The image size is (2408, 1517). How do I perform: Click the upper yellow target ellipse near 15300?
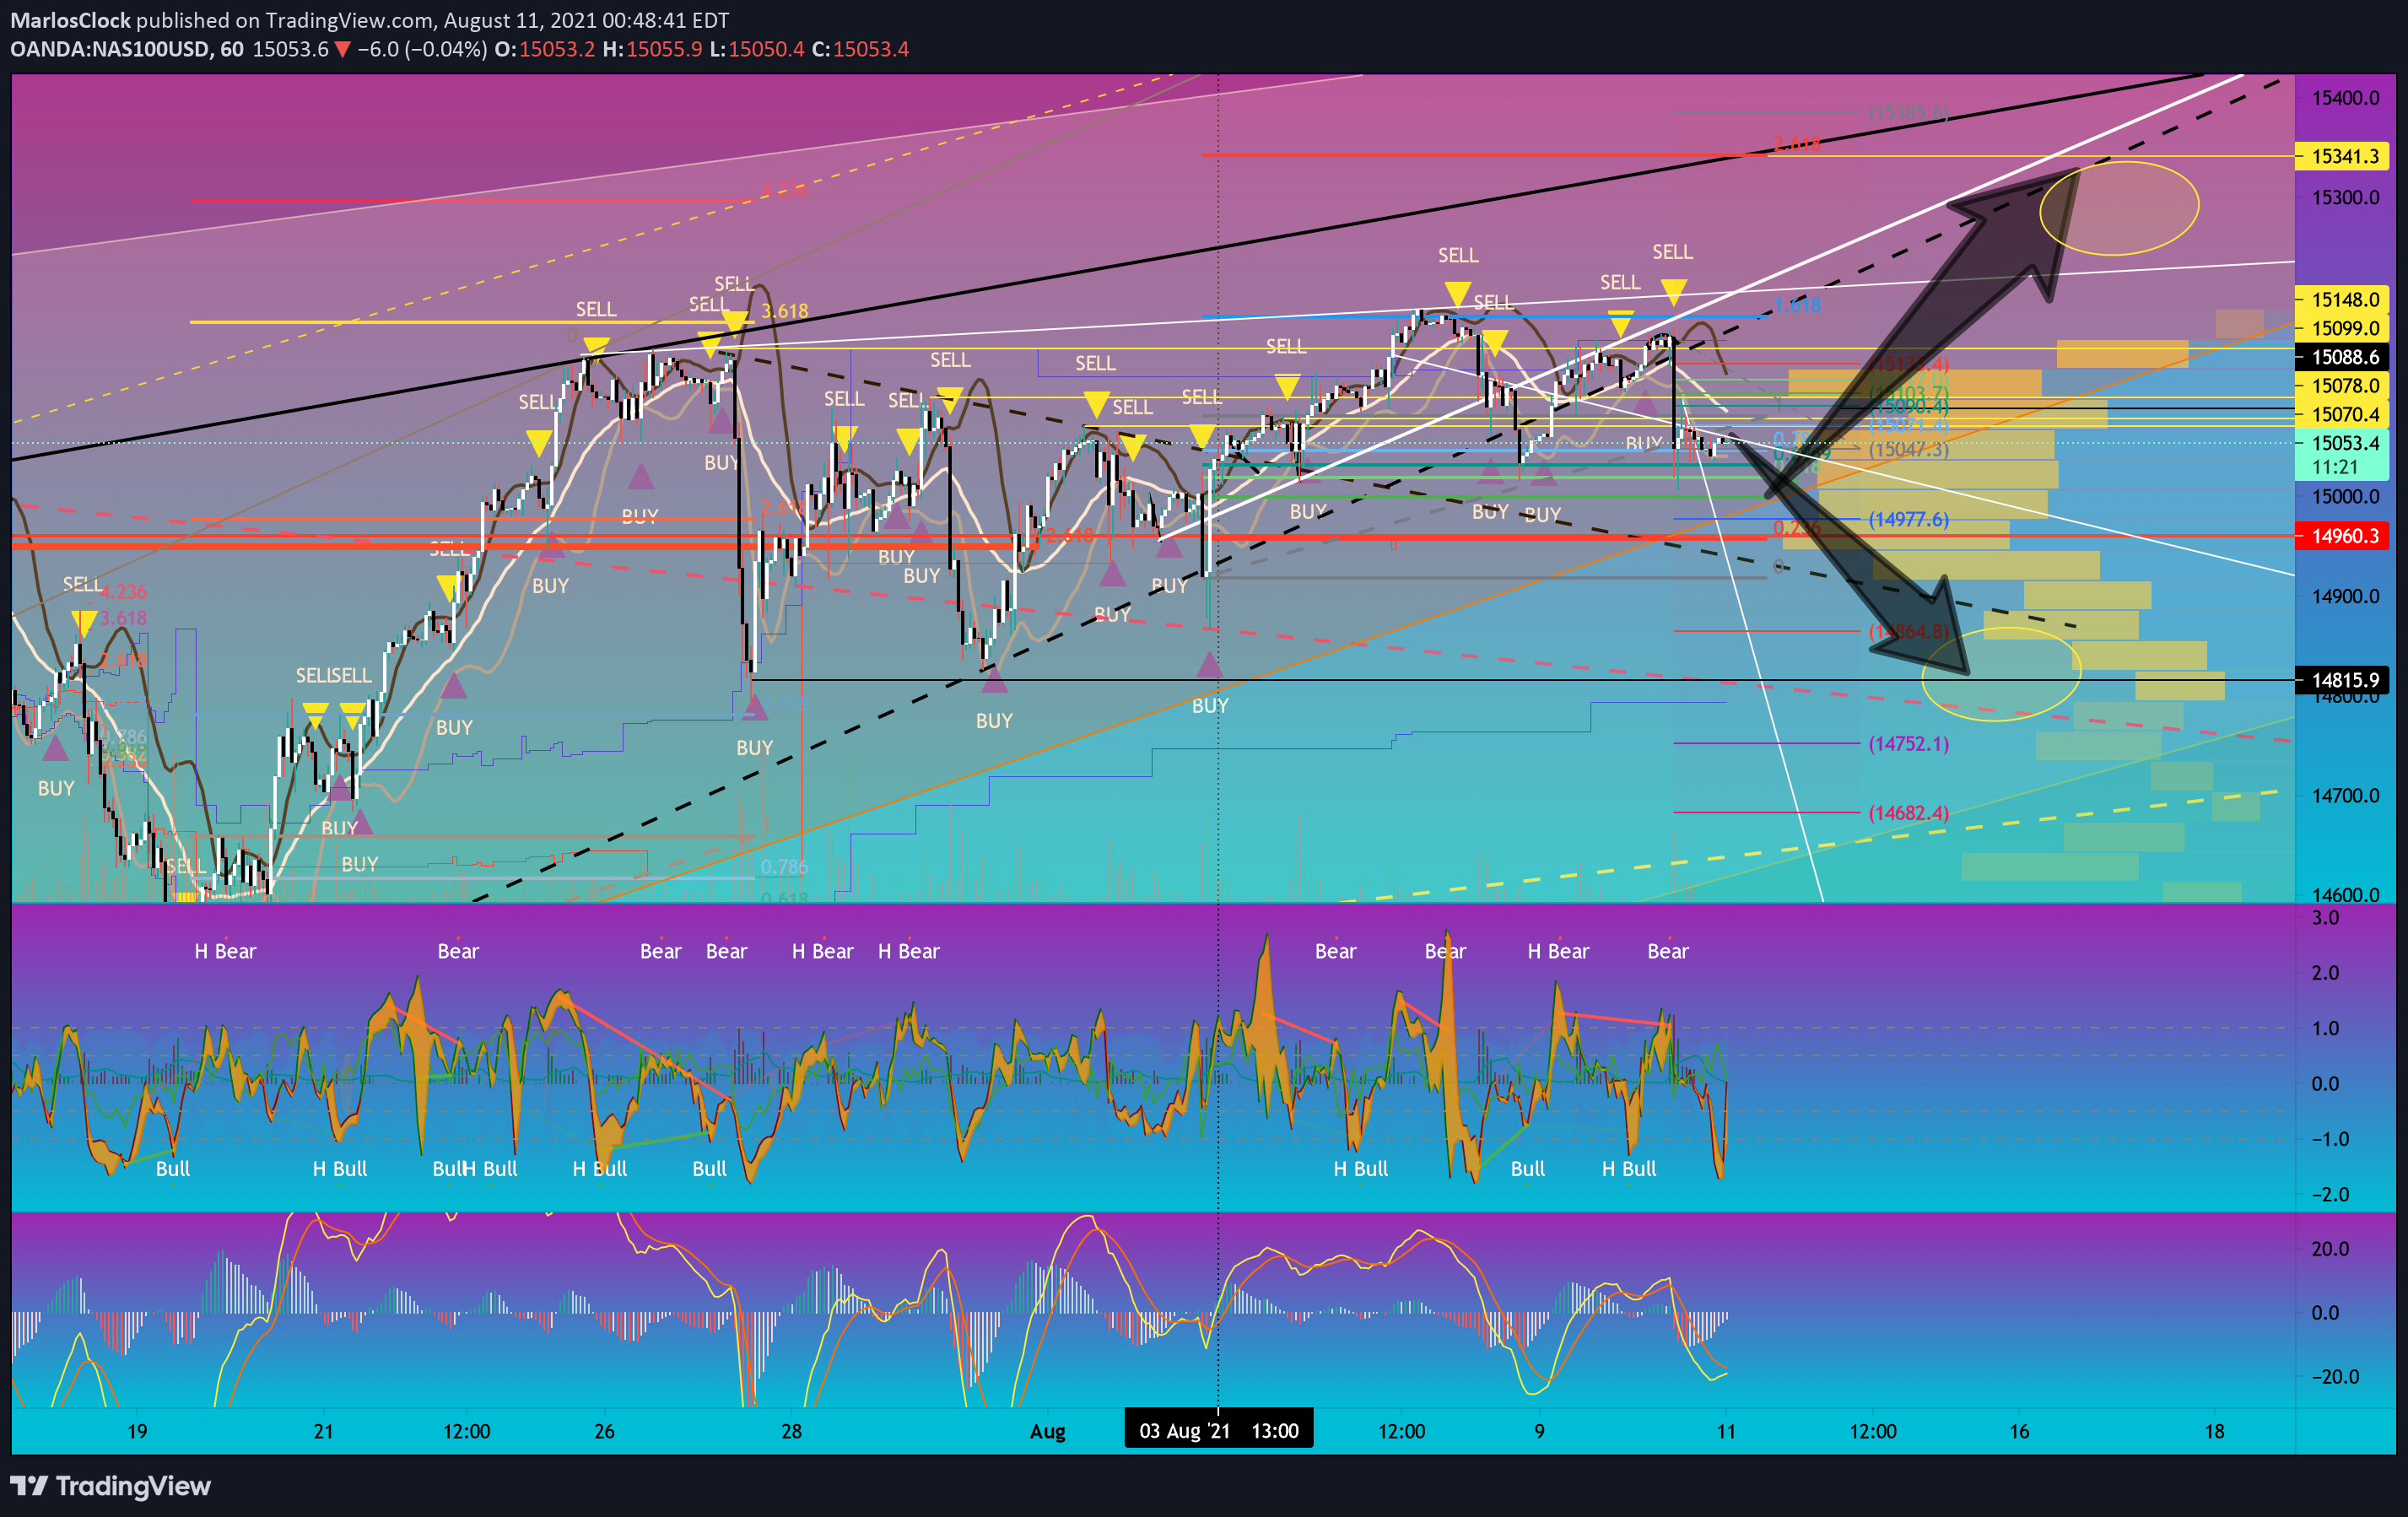(x=2119, y=208)
